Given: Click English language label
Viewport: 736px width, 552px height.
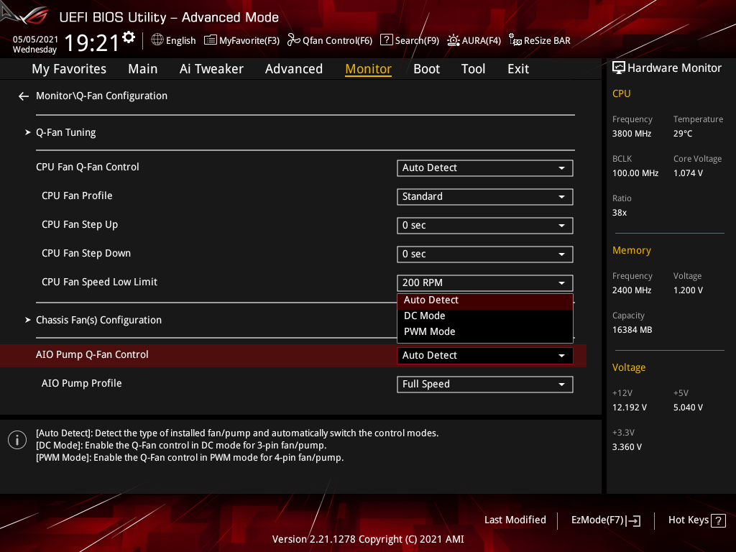Looking at the screenshot, I should pyautogui.click(x=180, y=41).
